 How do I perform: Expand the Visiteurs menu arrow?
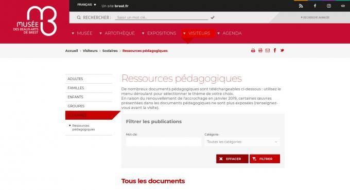click(x=184, y=33)
